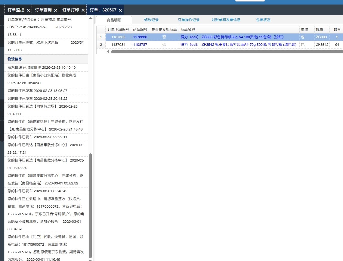This screenshot has width=343, height=261.
Task: Open 对账单和发票信息 tab
Action: (x=226, y=20)
